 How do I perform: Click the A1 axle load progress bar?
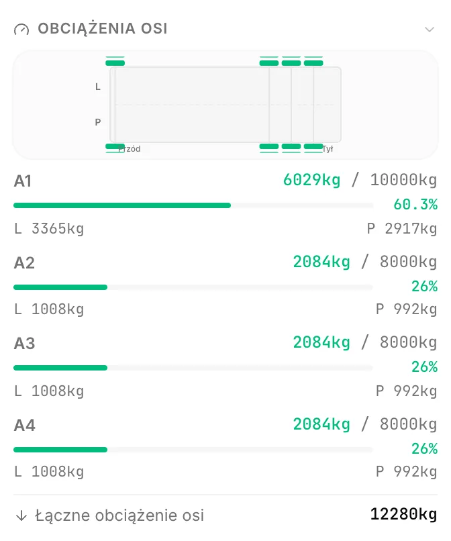[x=193, y=205]
